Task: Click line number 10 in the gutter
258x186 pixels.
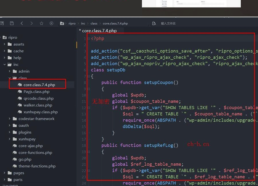Action: pyautogui.click(x=84, y=95)
